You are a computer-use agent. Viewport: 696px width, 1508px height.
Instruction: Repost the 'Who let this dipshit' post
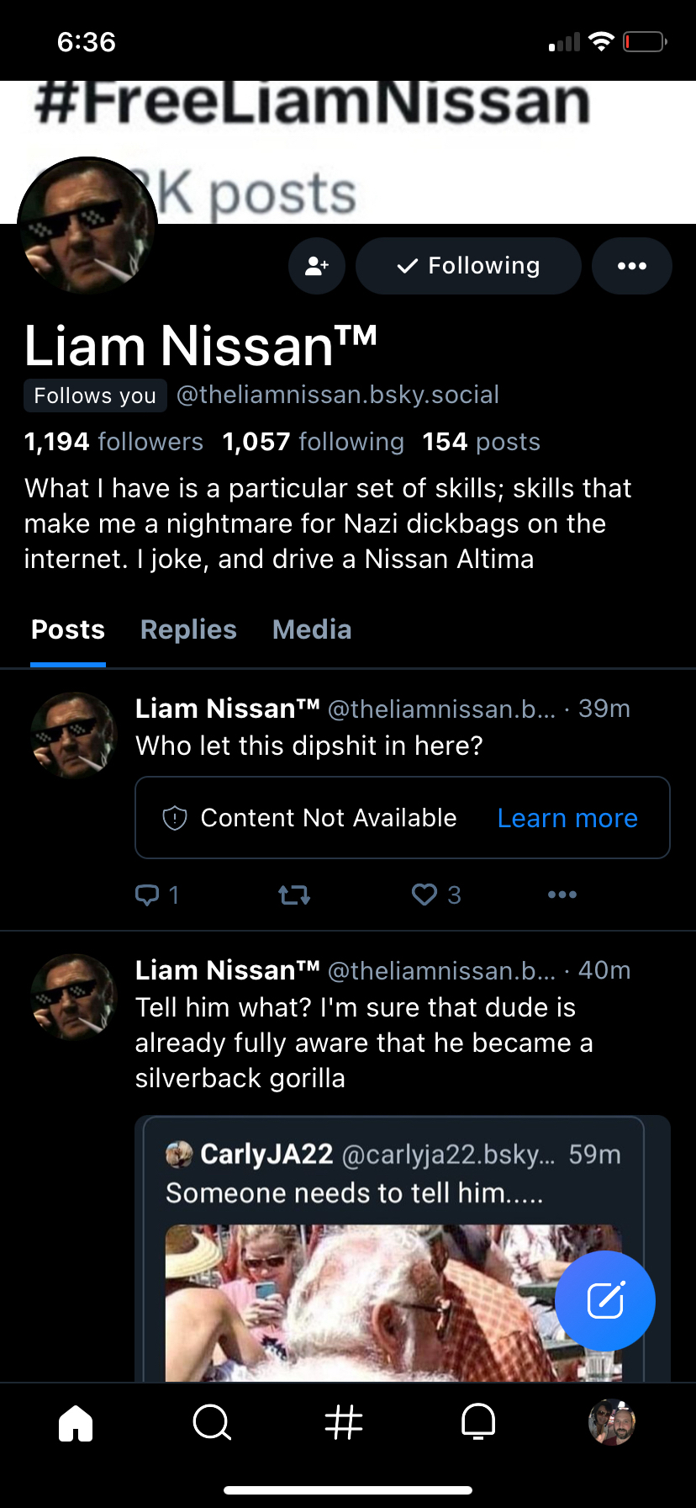pyautogui.click(x=294, y=895)
